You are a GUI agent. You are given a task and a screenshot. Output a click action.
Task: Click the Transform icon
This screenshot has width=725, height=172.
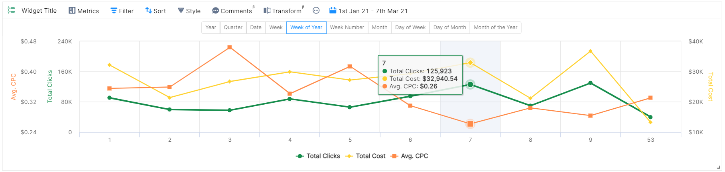click(267, 10)
